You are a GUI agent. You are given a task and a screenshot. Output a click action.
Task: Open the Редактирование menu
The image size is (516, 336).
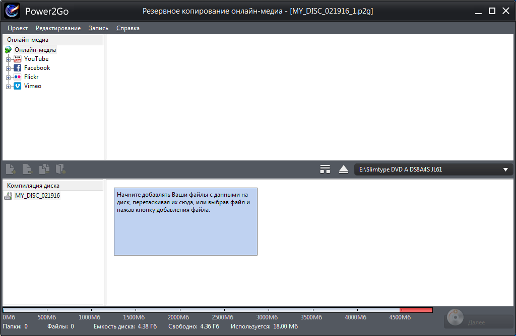[x=58, y=28]
